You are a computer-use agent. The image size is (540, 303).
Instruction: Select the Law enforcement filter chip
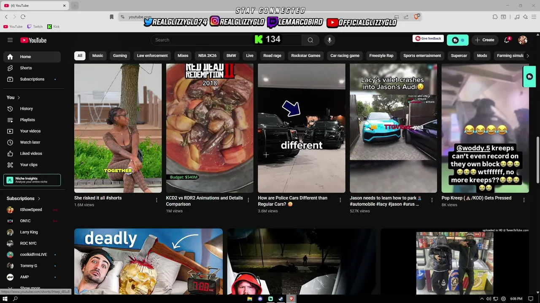click(x=152, y=56)
